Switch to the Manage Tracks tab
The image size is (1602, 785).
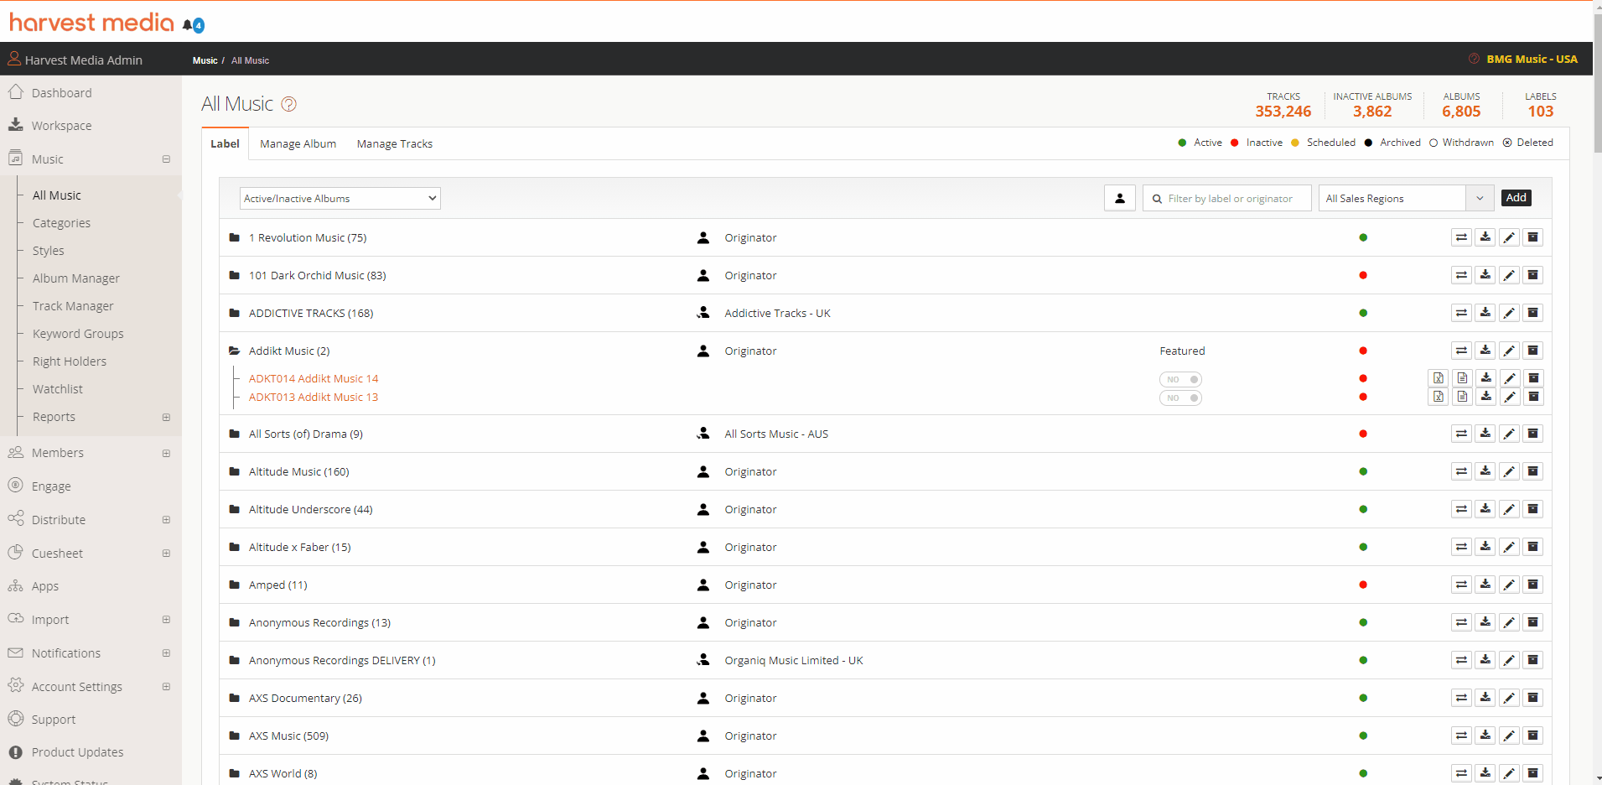[x=395, y=143]
